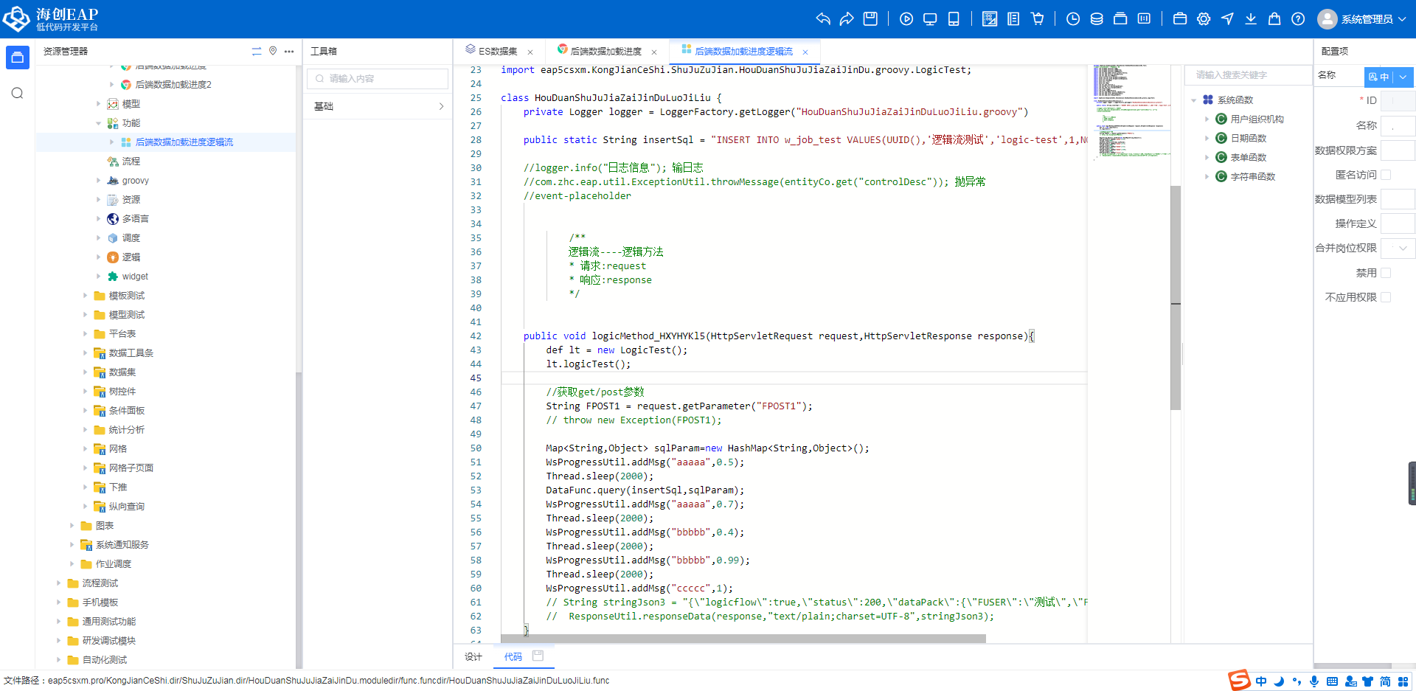The width and height of the screenshot is (1416, 691).
Task: Click the database stack icon
Action: tap(1097, 19)
